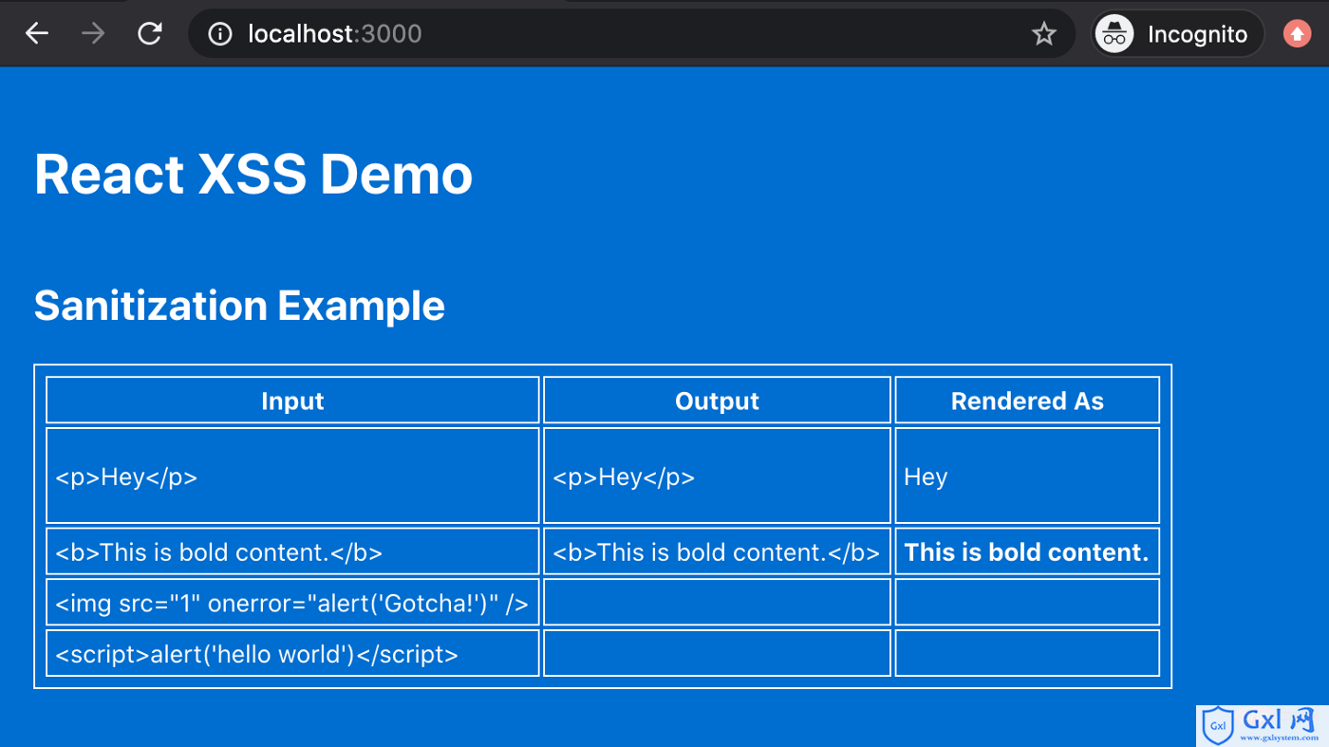This screenshot has width=1329, height=747.
Task: Click the rendered cell showing plain Hey
Action: [x=1027, y=476]
